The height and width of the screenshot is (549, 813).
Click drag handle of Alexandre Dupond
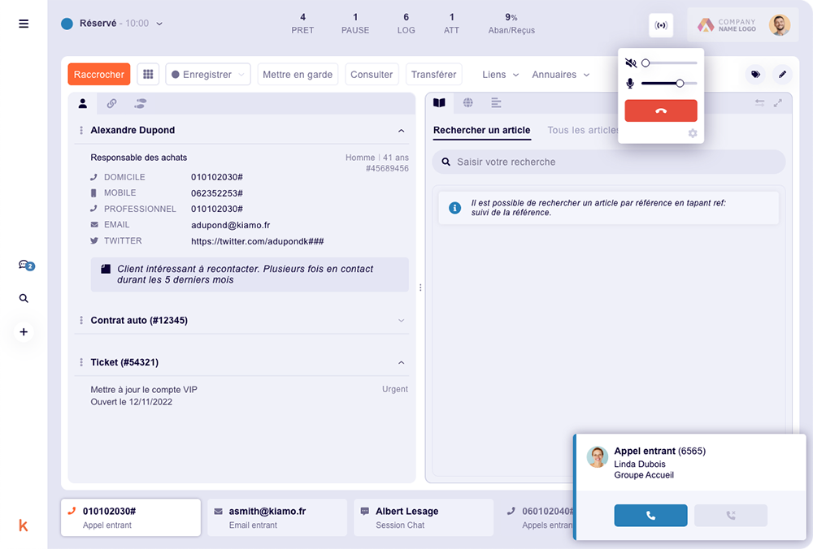point(80,130)
